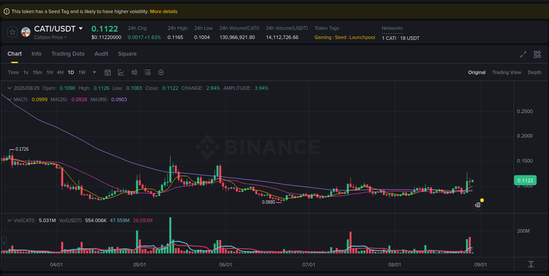This screenshot has height=276, width=549.
Task: Collapse the moving averages legend row
Action: point(9,99)
